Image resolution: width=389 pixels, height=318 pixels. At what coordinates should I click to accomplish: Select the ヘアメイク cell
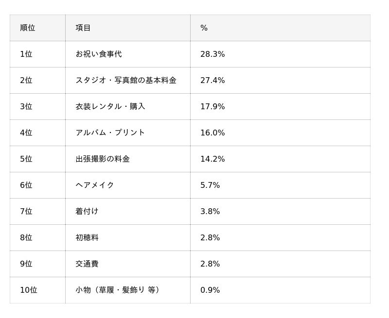pyautogui.click(x=95, y=185)
